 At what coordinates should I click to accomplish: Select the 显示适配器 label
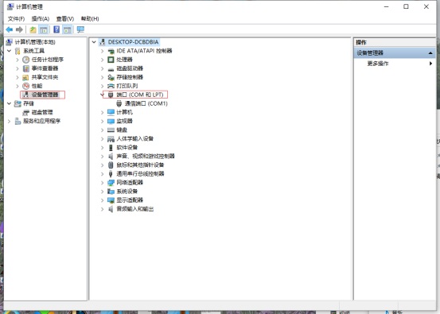130,200
